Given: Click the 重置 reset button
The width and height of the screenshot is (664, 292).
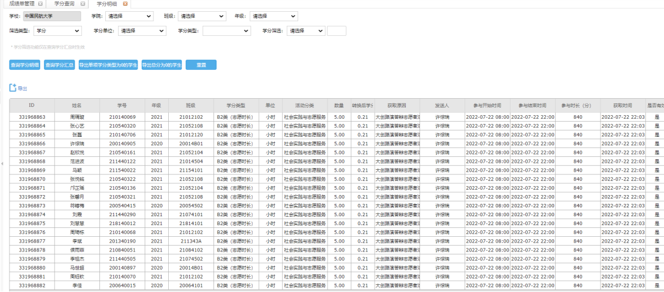Looking at the screenshot, I should [x=201, y=65].
